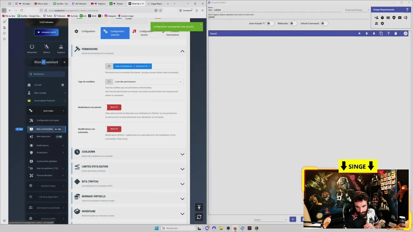Open Commandes globales in sidebar

[x=46, y=161]
